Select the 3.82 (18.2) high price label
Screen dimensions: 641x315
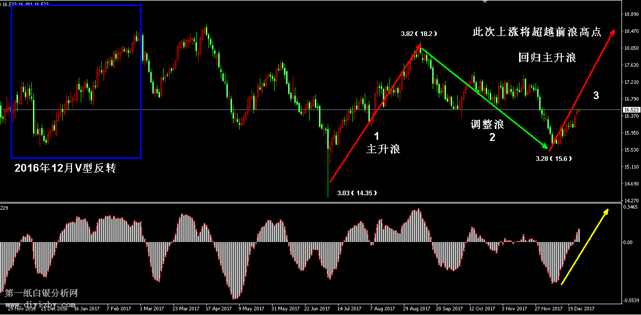click(x=419, y=34)
